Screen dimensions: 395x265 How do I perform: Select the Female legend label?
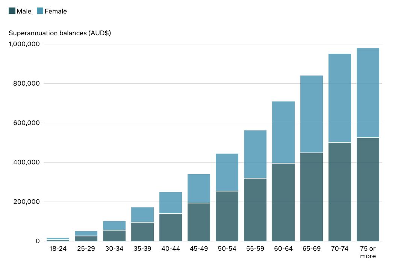(56, 11)
